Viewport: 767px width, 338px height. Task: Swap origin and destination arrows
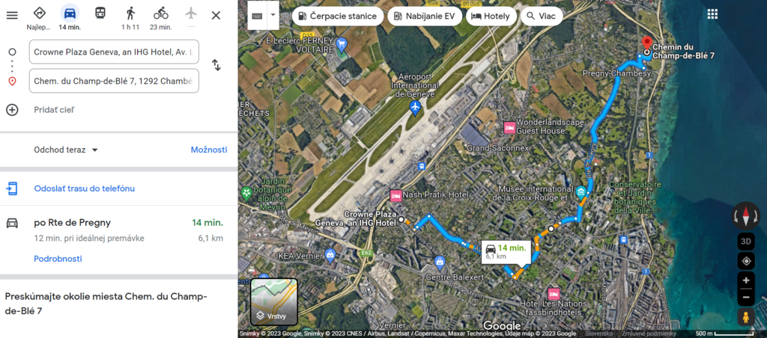[x=216, y=65]
